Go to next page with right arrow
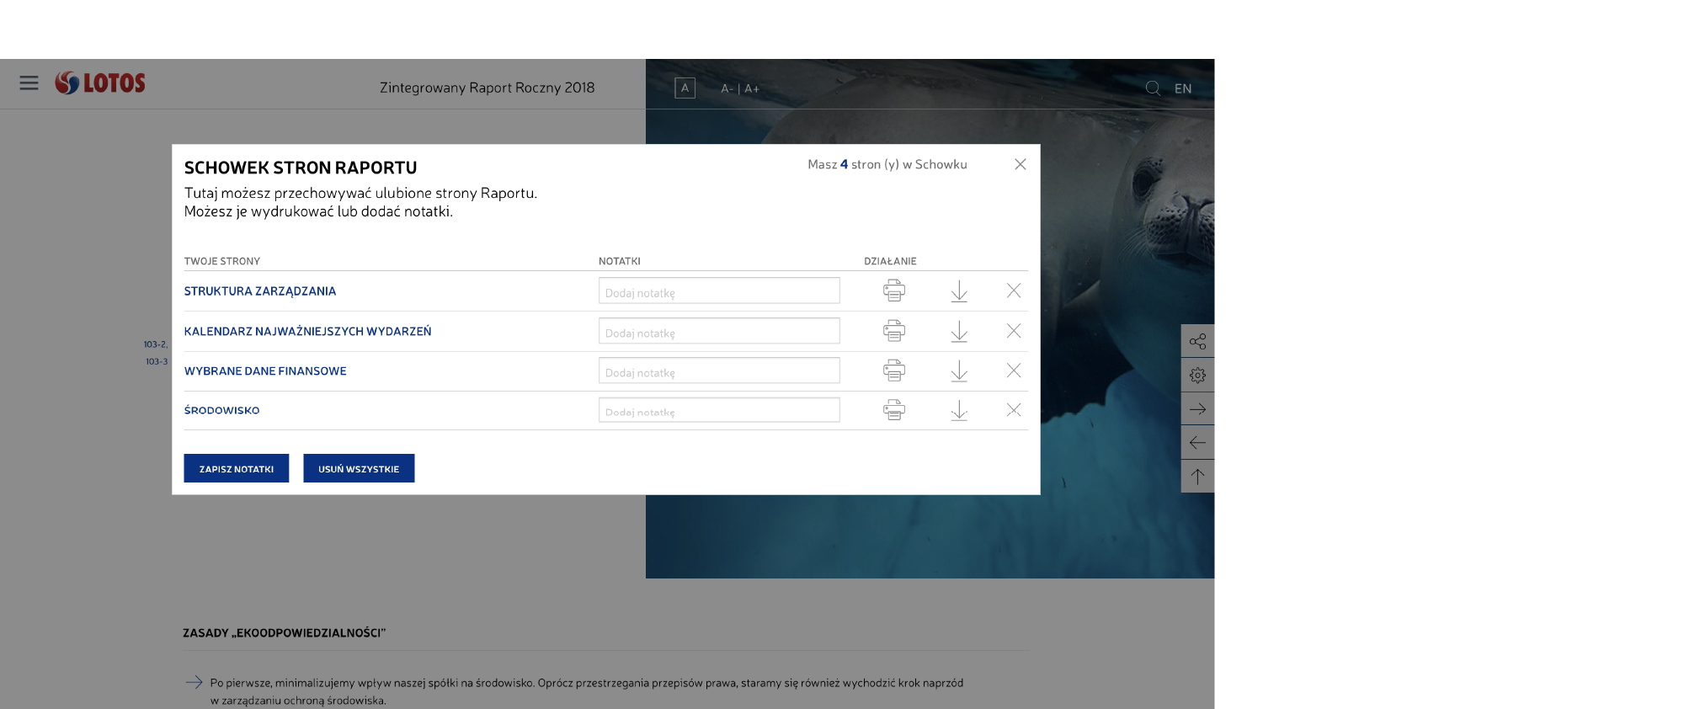 pos(1197,409)
